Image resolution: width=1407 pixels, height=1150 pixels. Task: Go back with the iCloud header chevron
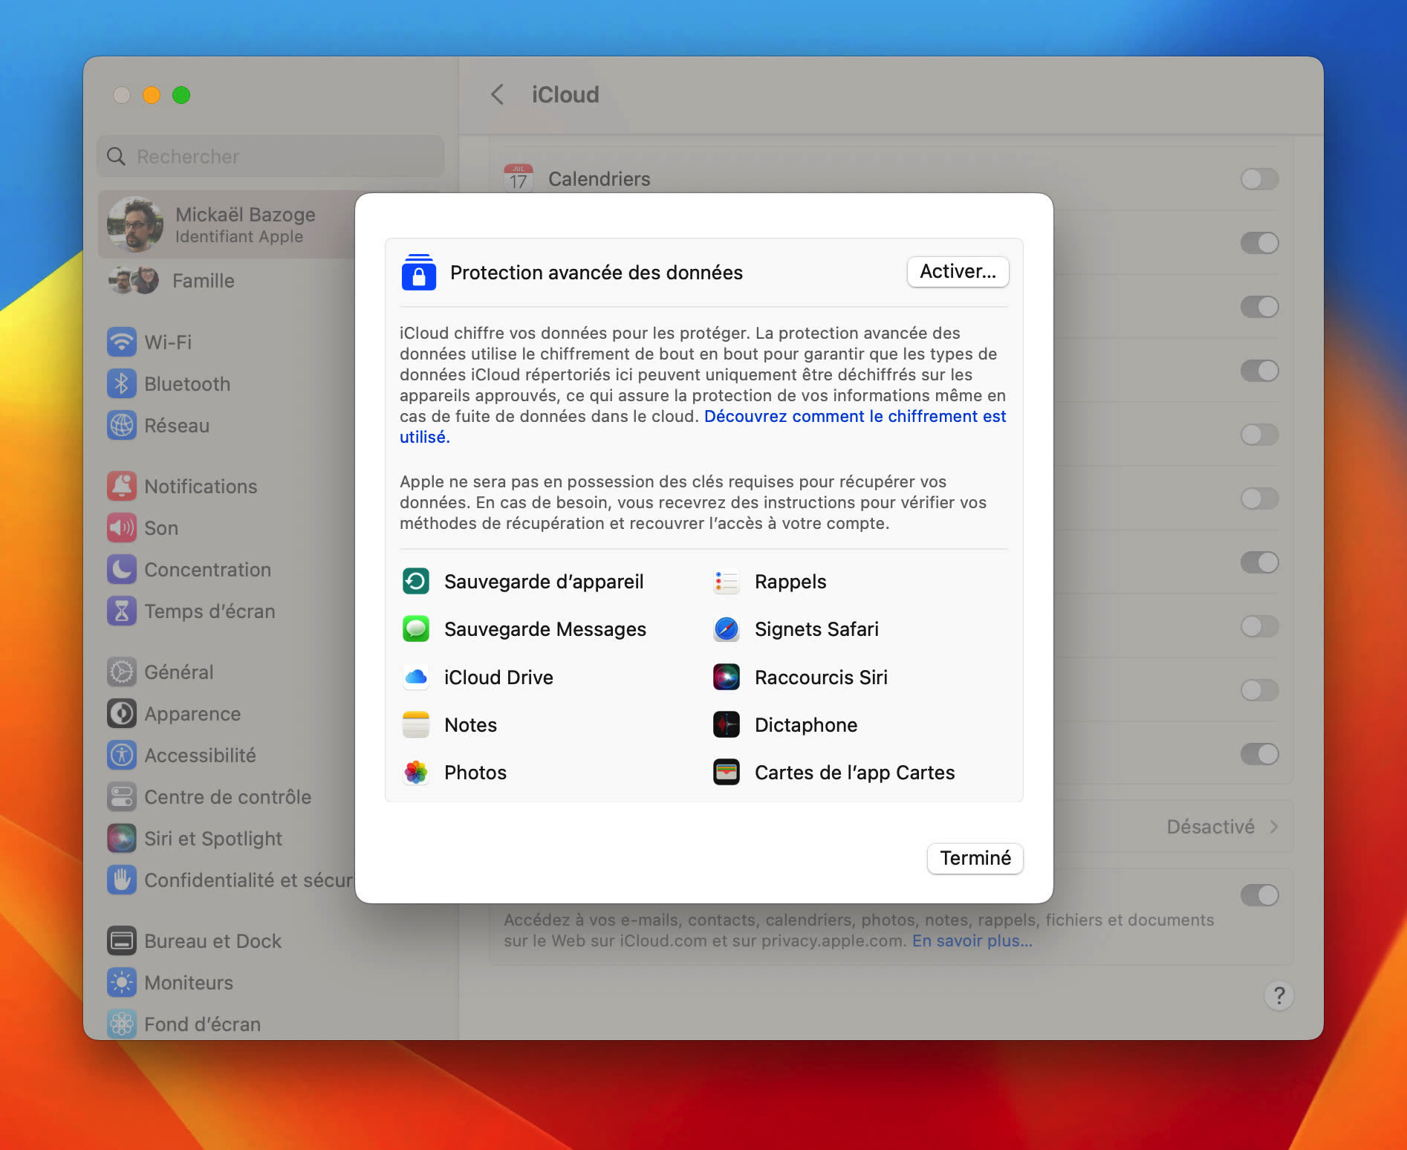pyautogui.click(x=498, y=94)
